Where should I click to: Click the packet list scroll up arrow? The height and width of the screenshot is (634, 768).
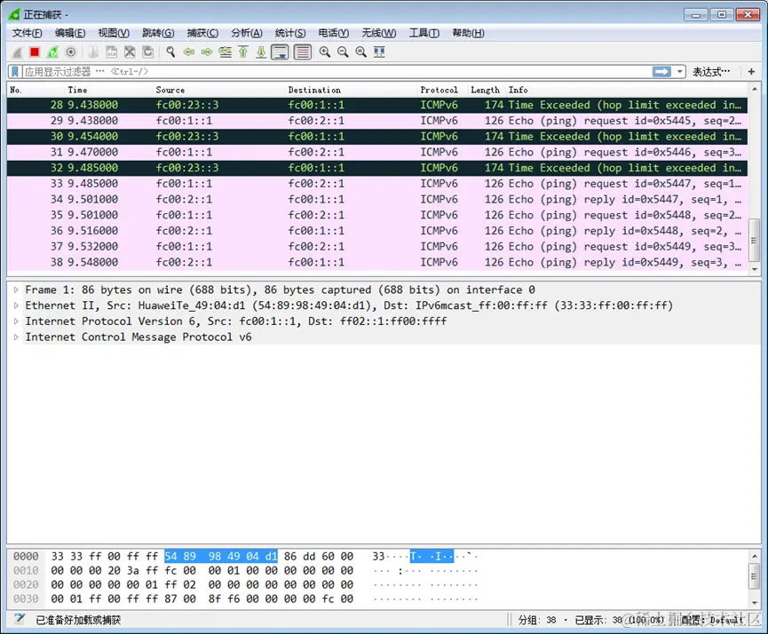point(755,89)
